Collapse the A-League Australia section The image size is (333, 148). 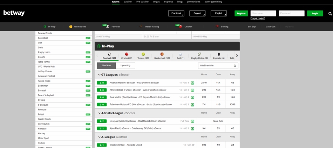99,137
